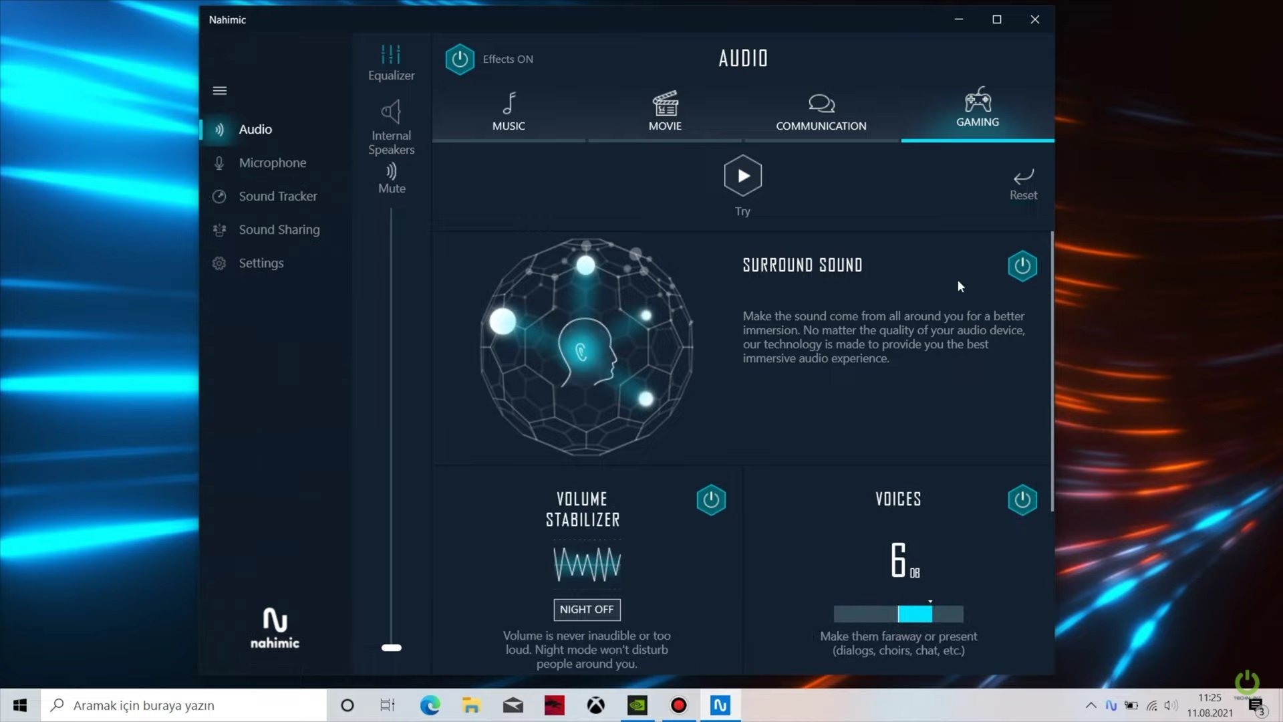Click the Reset arrow icon

(1023, 176)
